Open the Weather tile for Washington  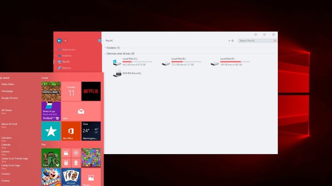91,131
